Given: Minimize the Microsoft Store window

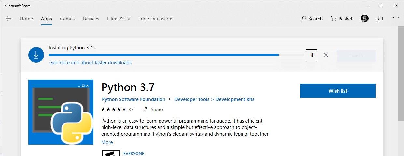Looking at the screenshot, I should 366,6.
